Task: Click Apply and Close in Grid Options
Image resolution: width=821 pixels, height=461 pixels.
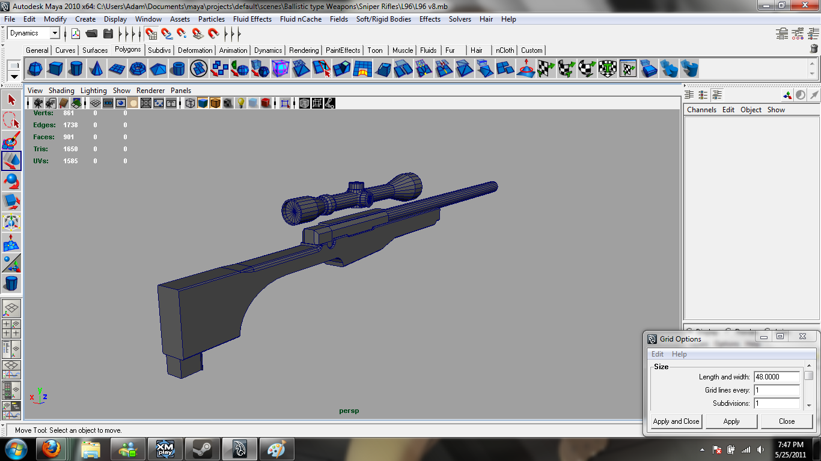Action: [675, 421]
